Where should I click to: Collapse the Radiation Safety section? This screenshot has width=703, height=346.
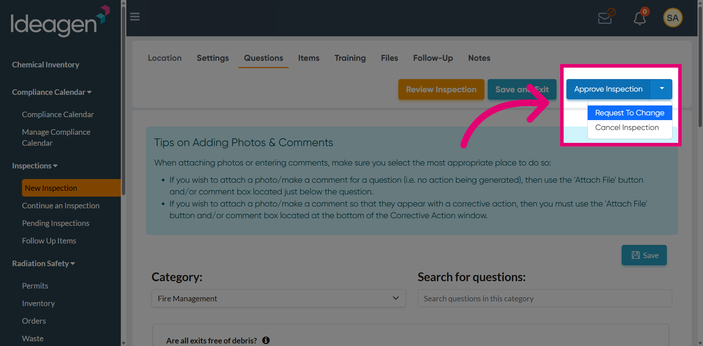44,264
